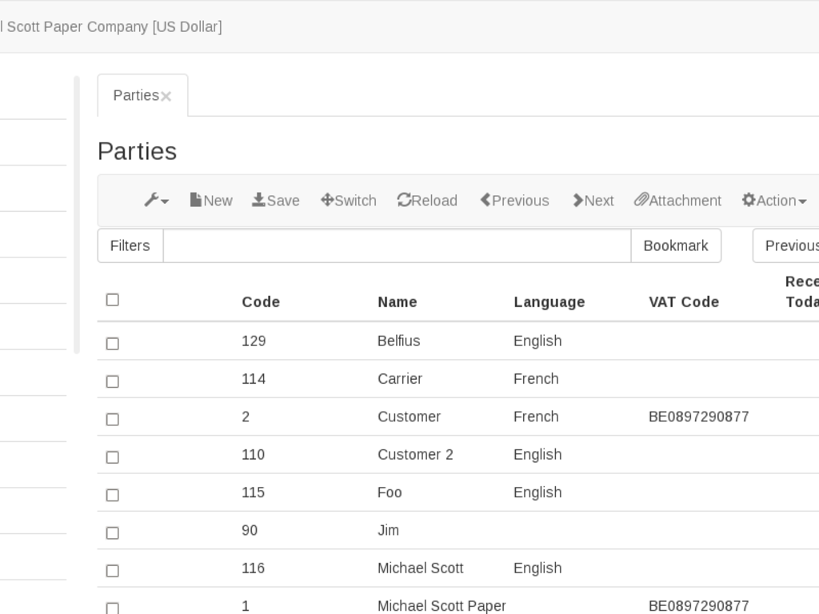
Task: Close the Parties tab with its × button
Action: pyautogui.click(x=166, y=97)
